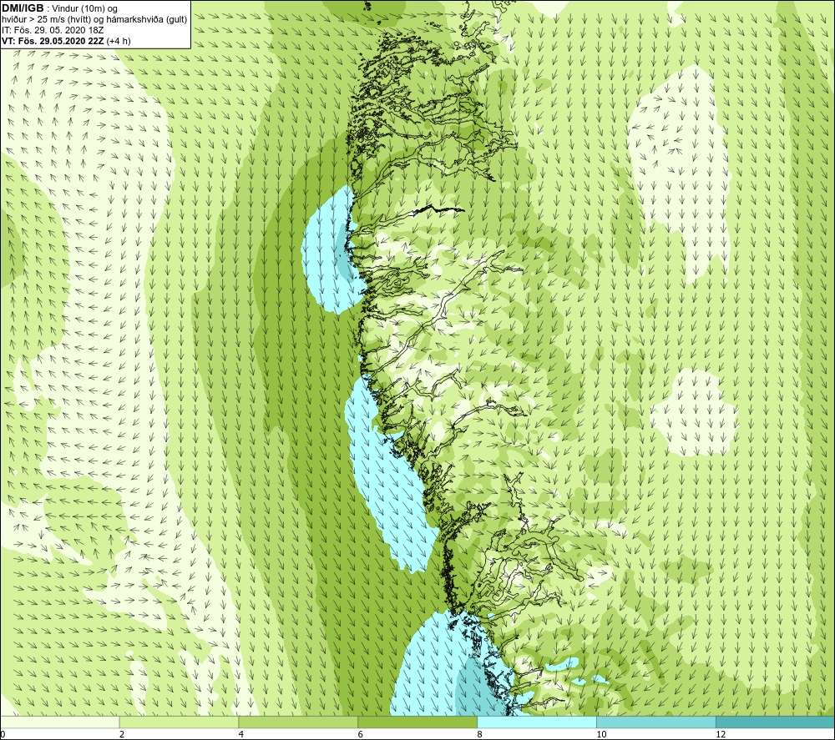Click the 0–2 m/s legend swatch
835x740 pixels.
[59, 722]
